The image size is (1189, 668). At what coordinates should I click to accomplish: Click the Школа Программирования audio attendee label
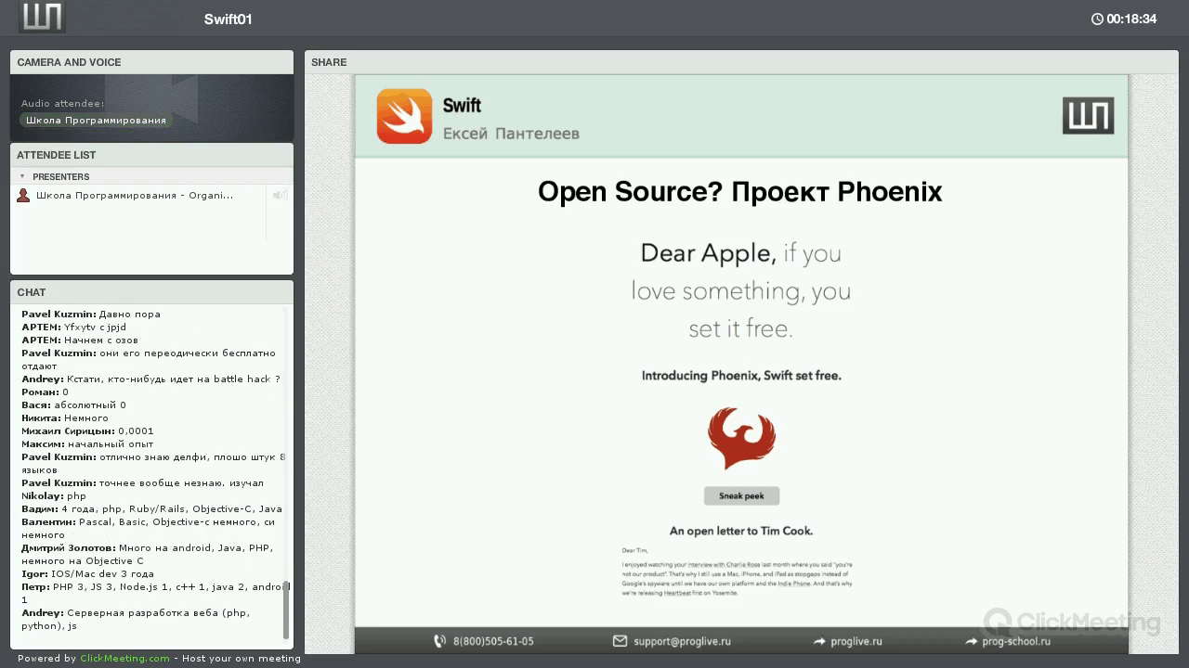[96, 121]
